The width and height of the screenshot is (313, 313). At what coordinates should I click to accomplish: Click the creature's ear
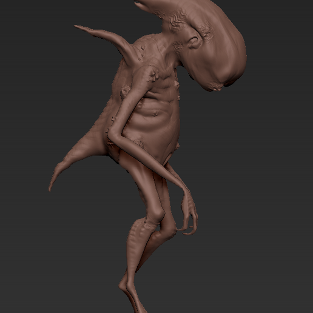coord(194,42)
